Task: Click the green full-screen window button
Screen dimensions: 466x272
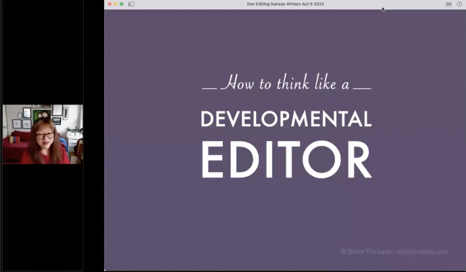Action: pyautogui.click(x=122, y=4)
